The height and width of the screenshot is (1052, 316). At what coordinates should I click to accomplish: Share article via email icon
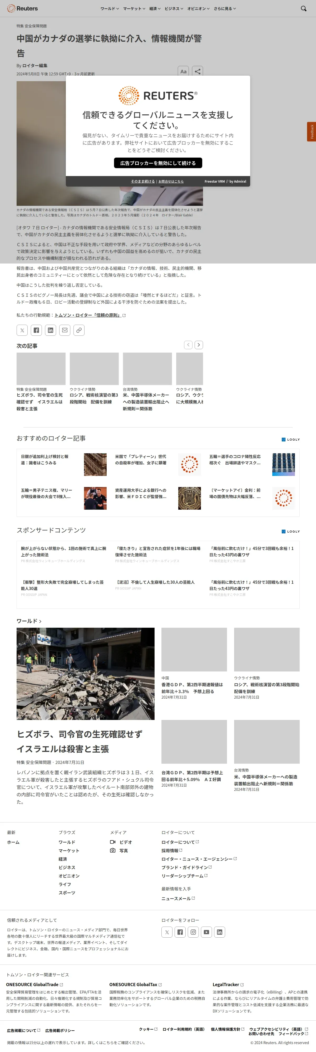65,330
